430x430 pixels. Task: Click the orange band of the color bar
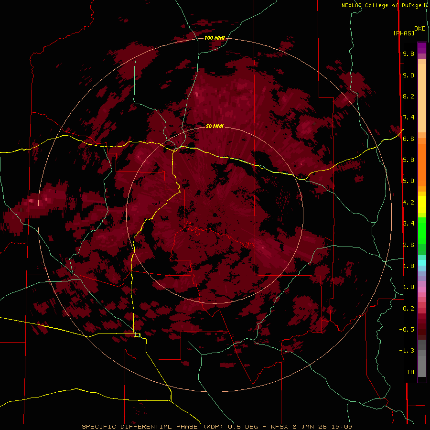pos(422,164)
